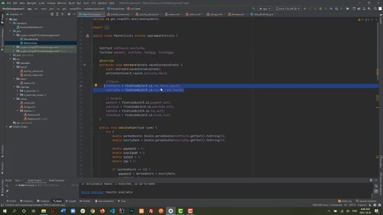
Task: Click the Make Project hammer icon
Action: coord(253,8)
